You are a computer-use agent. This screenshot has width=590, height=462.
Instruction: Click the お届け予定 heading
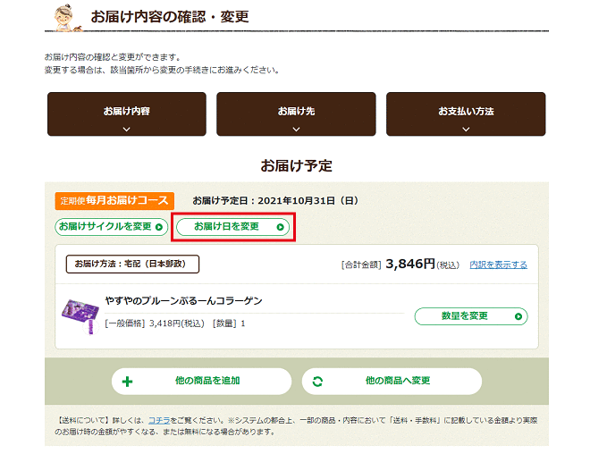(x=296, y=166)
